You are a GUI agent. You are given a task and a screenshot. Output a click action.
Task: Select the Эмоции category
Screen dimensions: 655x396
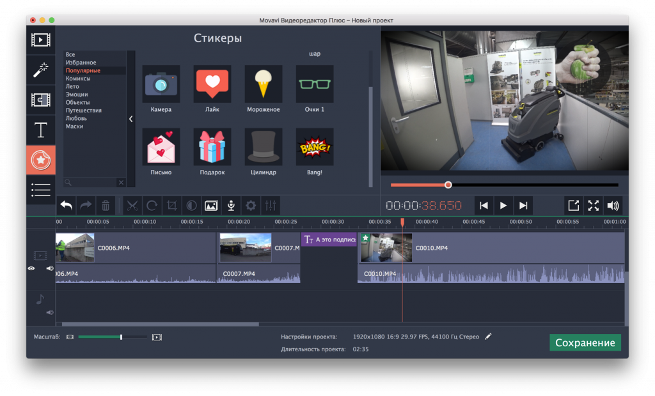[x=77, y=95]
